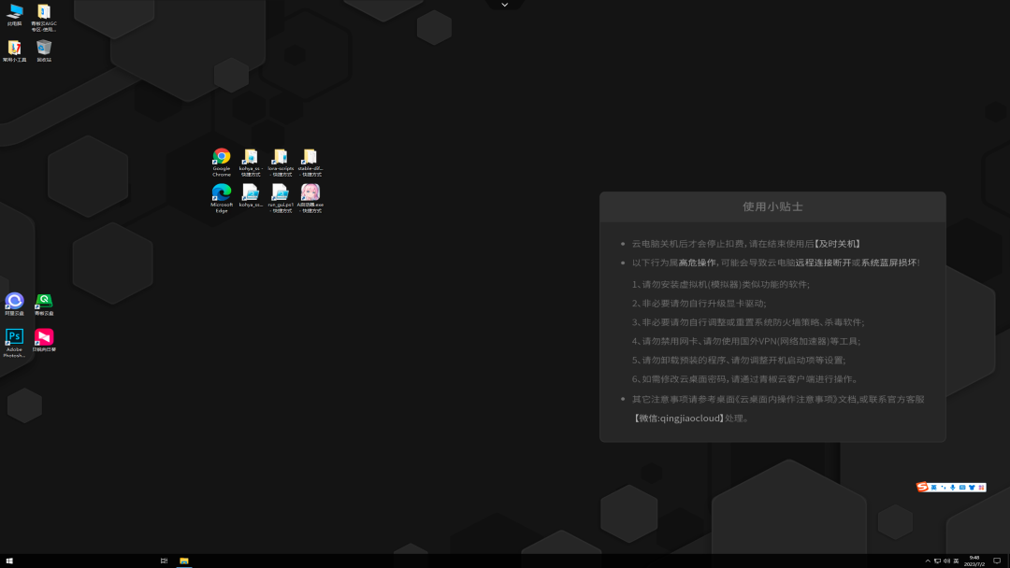Open the Sogou toolbox grid icon
Screen dimensions: 1010x568
coord(981,487)
